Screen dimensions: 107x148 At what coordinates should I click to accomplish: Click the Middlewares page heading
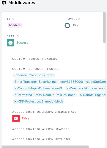[x=22, y=3]
